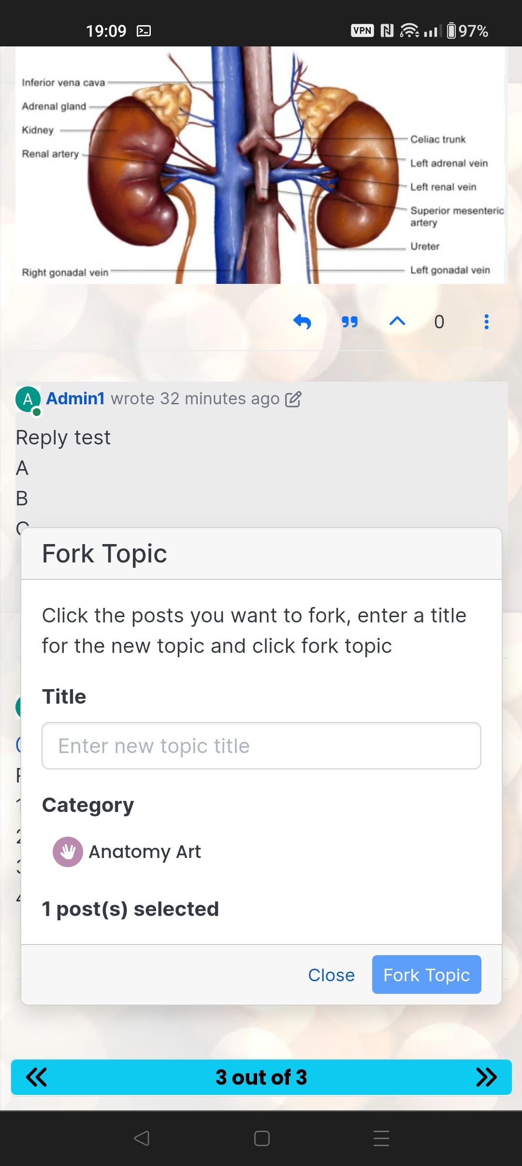
Task: Type in the new topic title field
Action: pos(261,746)
